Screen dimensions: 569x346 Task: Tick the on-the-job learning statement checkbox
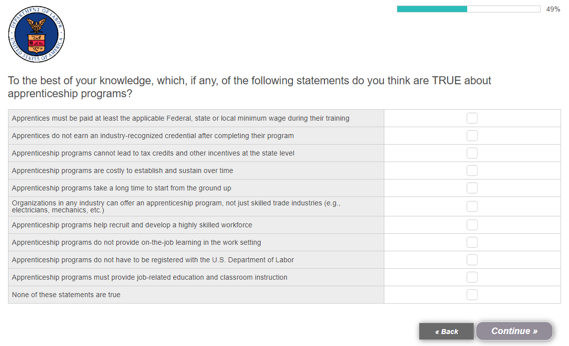472,242
